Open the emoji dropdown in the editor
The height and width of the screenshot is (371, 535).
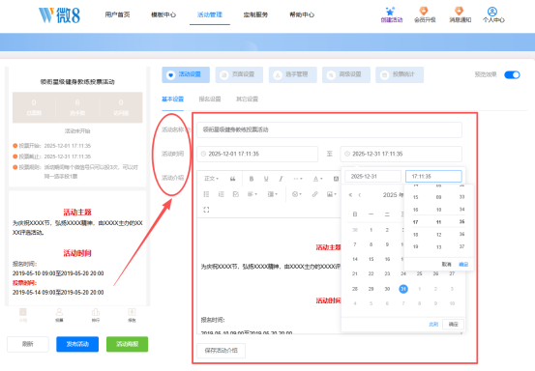(296, 194)
